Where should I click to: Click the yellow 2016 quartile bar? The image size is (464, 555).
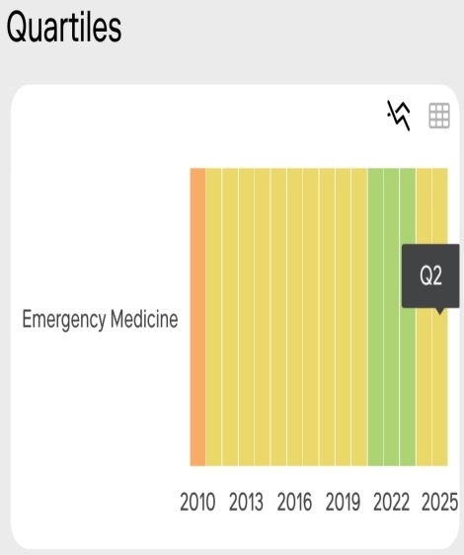point(294,317)
